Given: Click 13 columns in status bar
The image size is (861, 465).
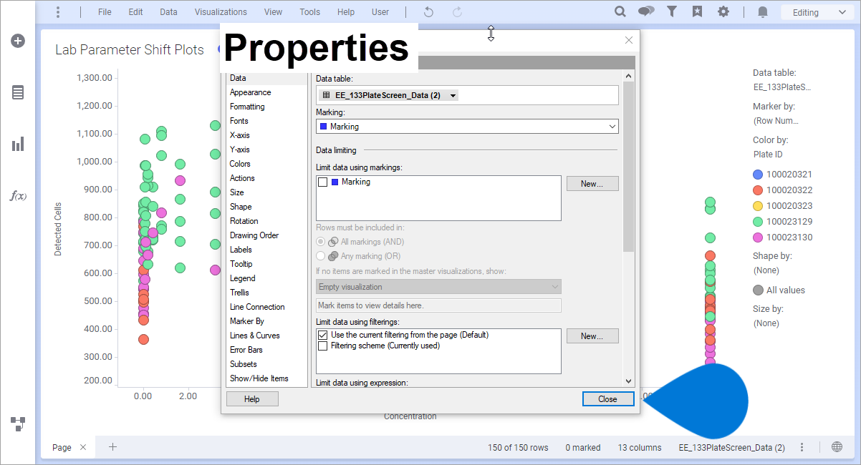Looking at the screenshot, I should [x=640, y=448].
